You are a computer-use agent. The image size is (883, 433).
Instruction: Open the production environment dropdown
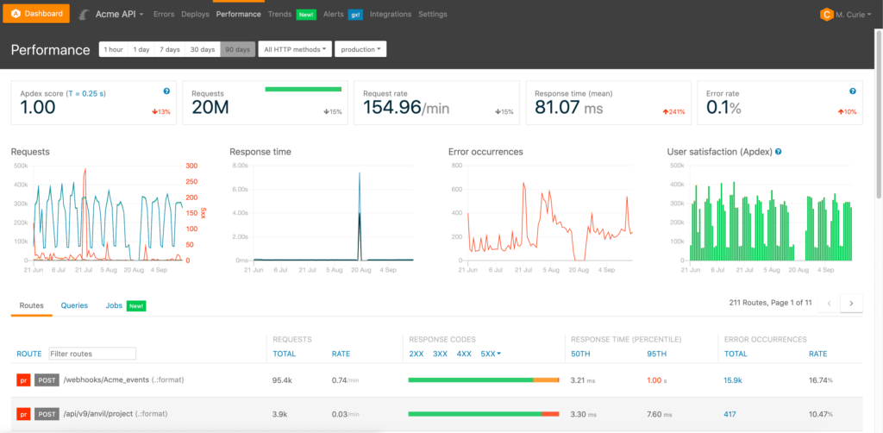coord(360,50)
